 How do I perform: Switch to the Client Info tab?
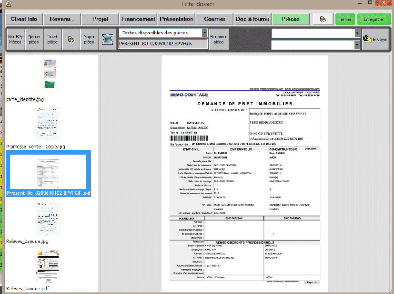click(x=24, y=19)
